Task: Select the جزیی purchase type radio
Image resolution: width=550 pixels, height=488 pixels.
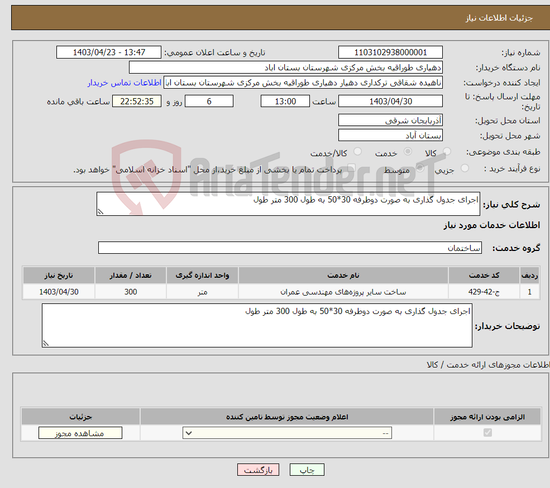Action: (x=465, y=168)
